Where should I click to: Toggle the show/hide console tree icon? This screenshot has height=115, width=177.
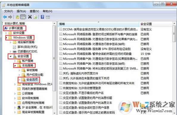23,17
